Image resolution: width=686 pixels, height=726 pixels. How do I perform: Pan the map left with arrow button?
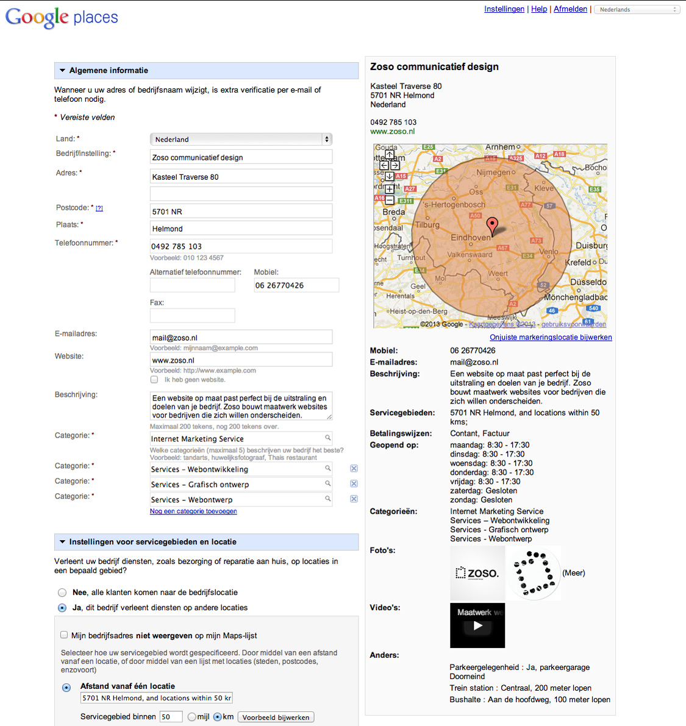click(384, 165)
